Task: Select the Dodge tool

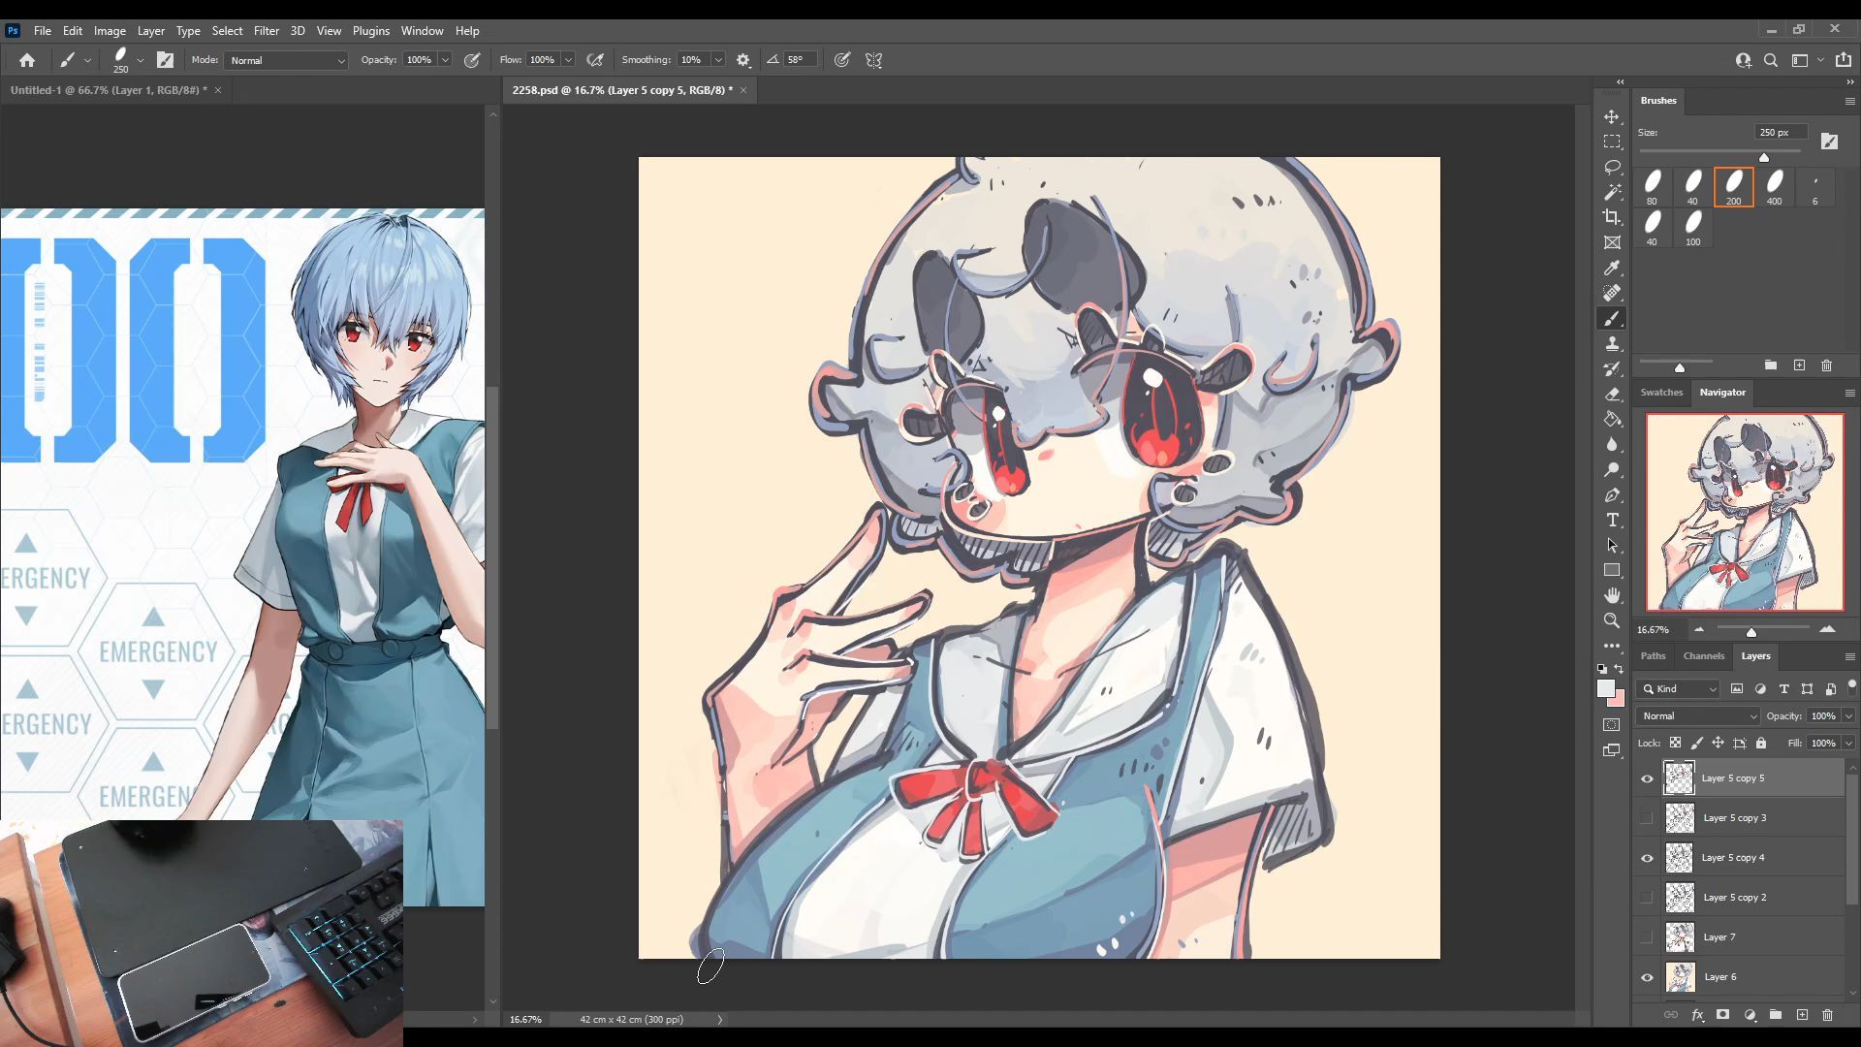Action: pyautogui.click(x=1612, y=469)
